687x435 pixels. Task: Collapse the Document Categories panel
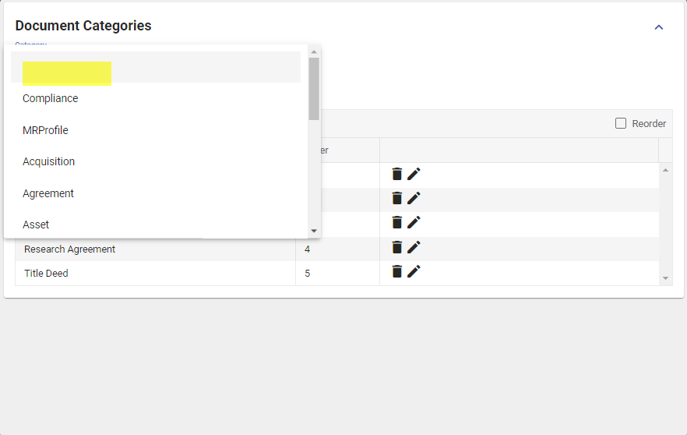pos(659,27)
